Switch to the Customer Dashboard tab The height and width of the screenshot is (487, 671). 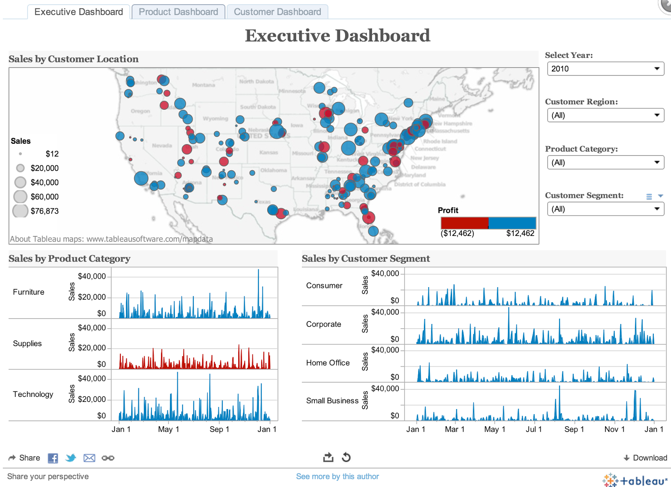tap(276, 11)
